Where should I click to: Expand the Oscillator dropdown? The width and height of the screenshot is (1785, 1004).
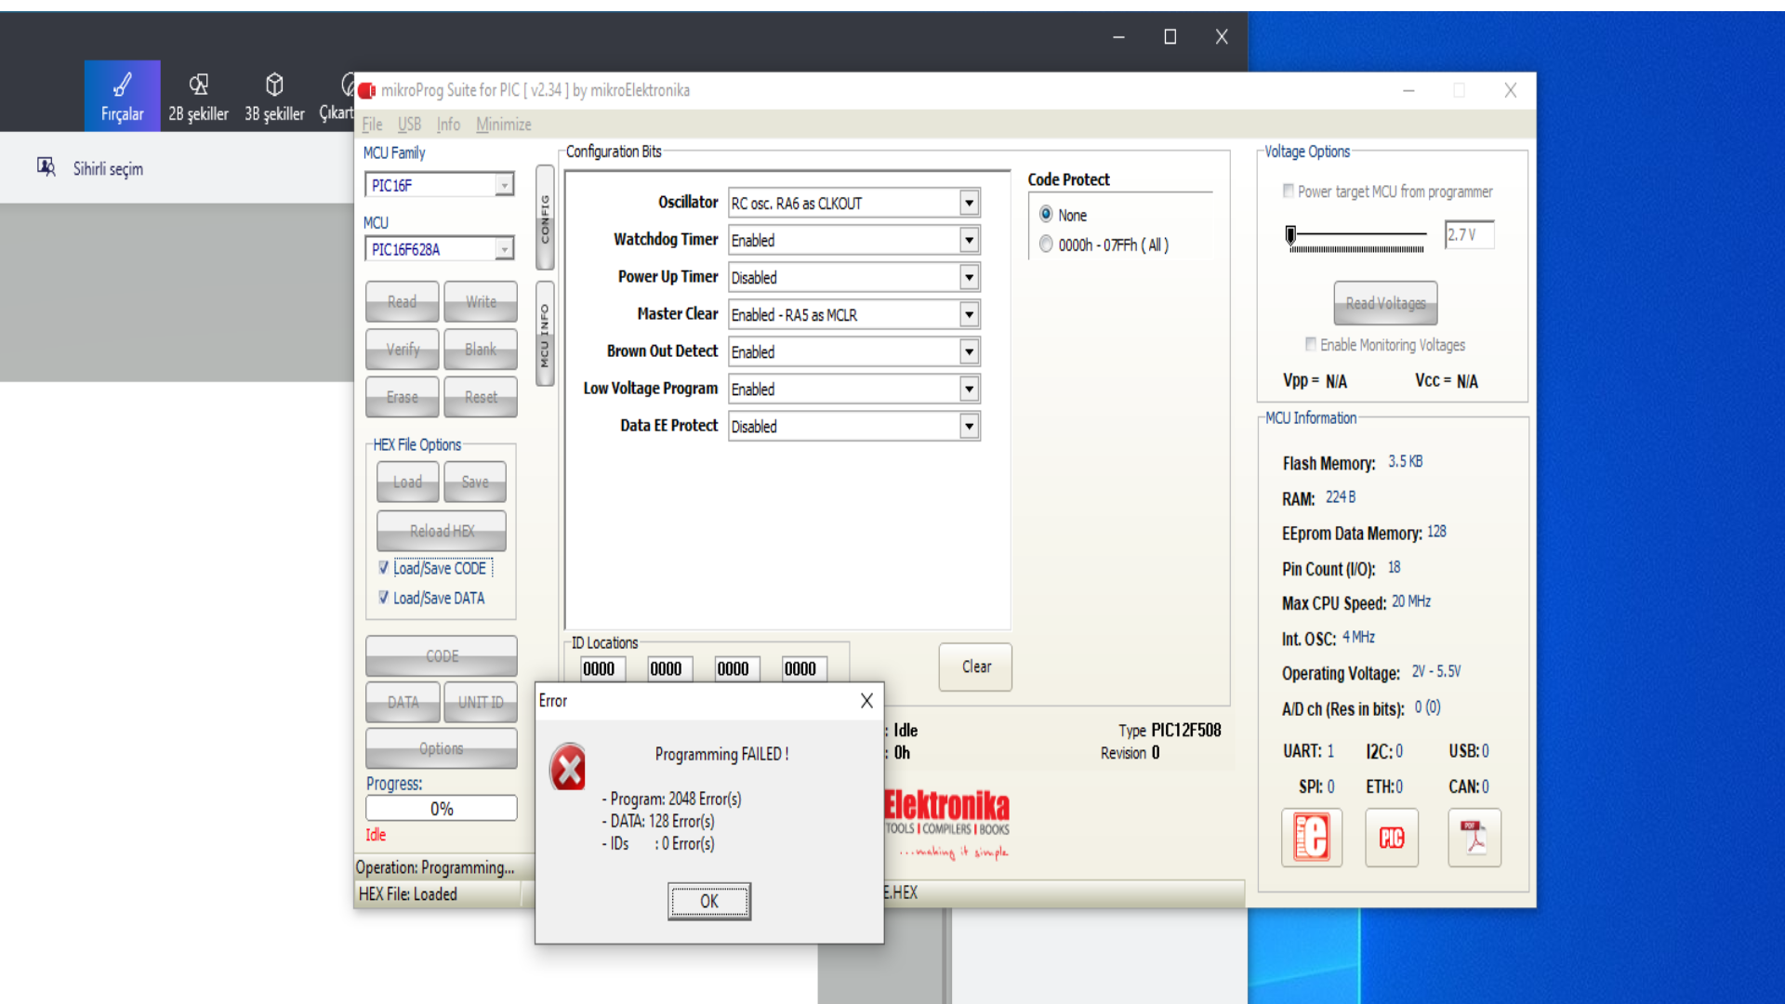click(970, 203)
